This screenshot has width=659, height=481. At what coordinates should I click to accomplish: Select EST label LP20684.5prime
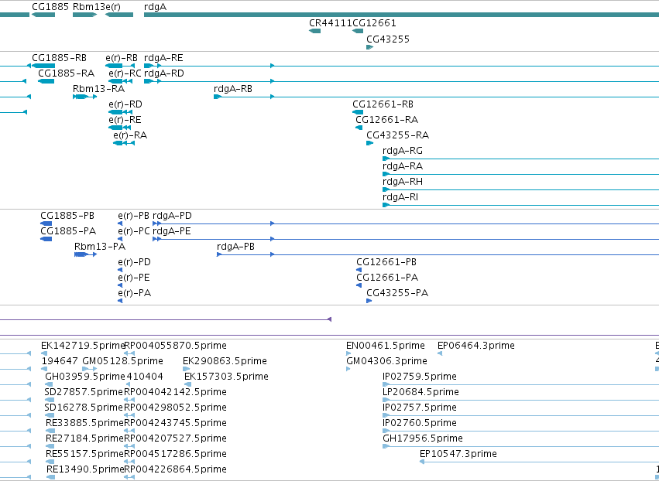tap(420, 392)
